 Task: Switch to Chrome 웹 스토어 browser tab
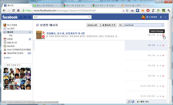pyautogui.click(x=134, y=5)
